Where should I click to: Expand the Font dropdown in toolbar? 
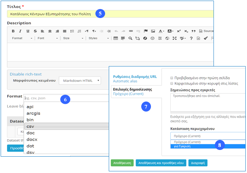(47, 38)
